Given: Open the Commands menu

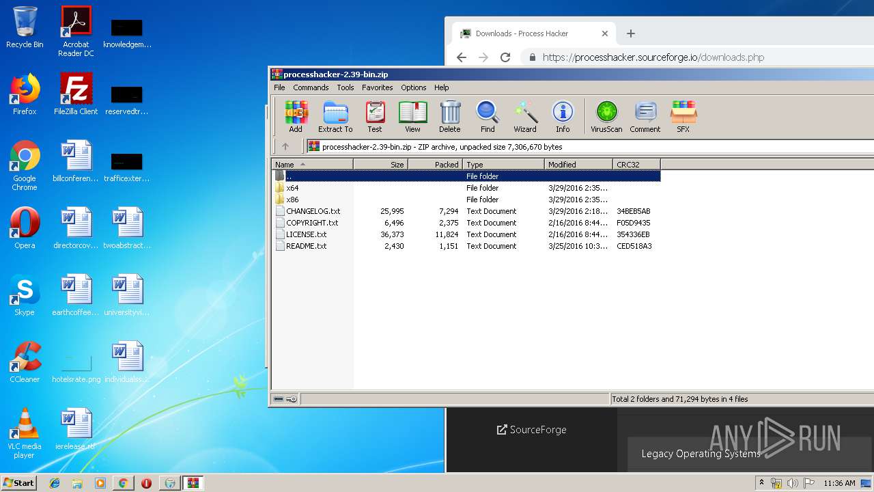Looking at the screenshot, I should [x=311, y=87].
